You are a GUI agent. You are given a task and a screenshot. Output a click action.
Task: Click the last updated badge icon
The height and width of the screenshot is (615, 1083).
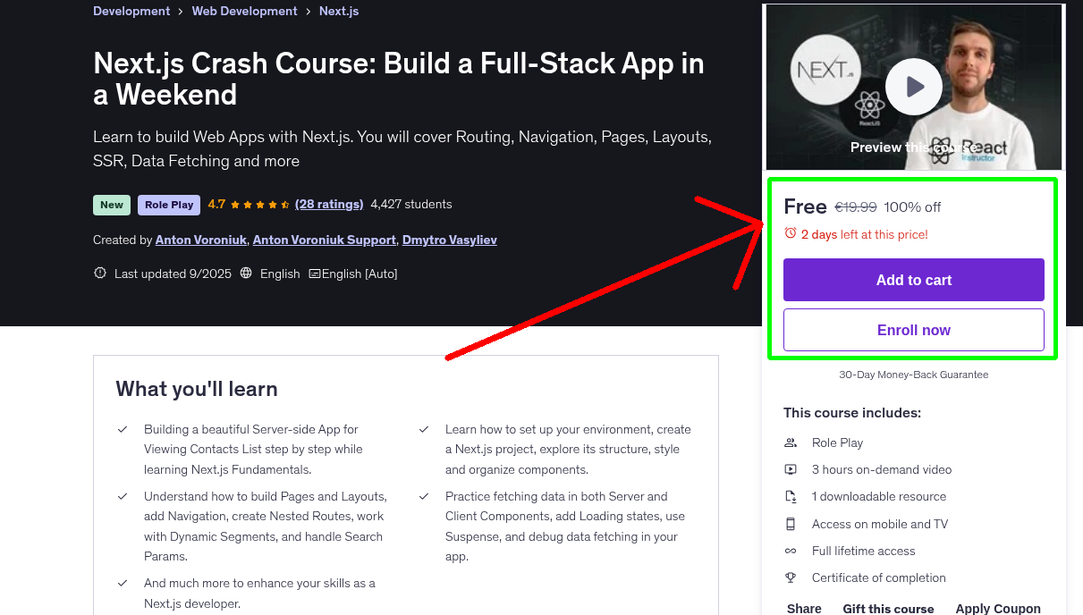[x=100, y=274]
